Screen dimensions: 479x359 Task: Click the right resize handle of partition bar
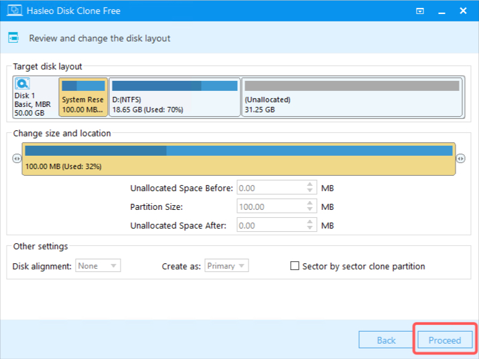click(460, 158)
